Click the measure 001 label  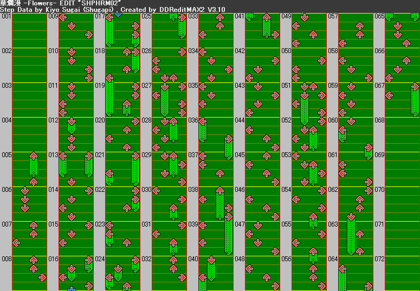coord(6,16)
